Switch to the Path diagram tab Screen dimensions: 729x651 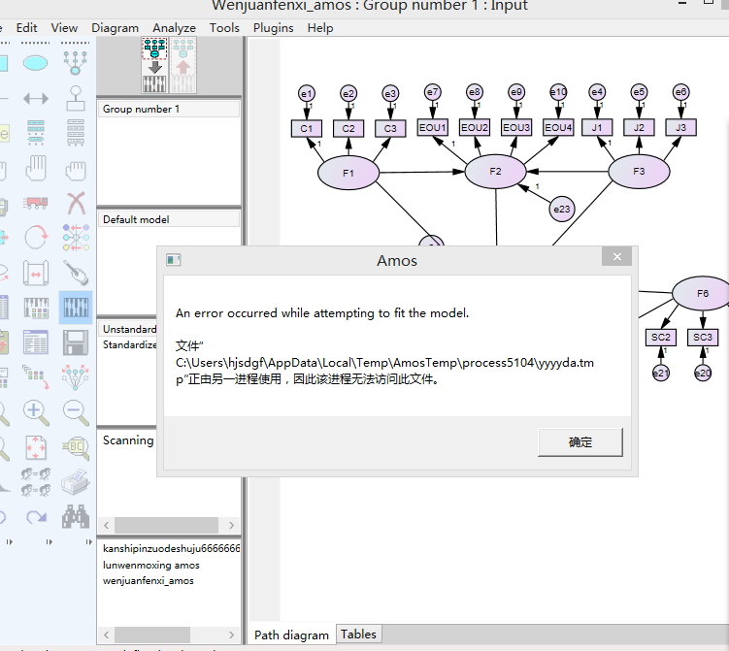tap(291, 635)
